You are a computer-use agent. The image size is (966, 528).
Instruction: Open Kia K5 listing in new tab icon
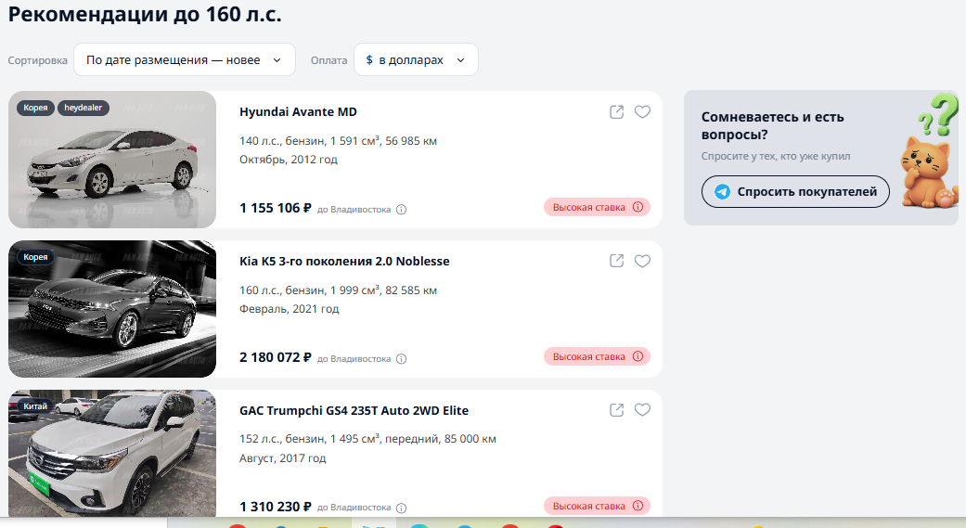pos(617,261)
